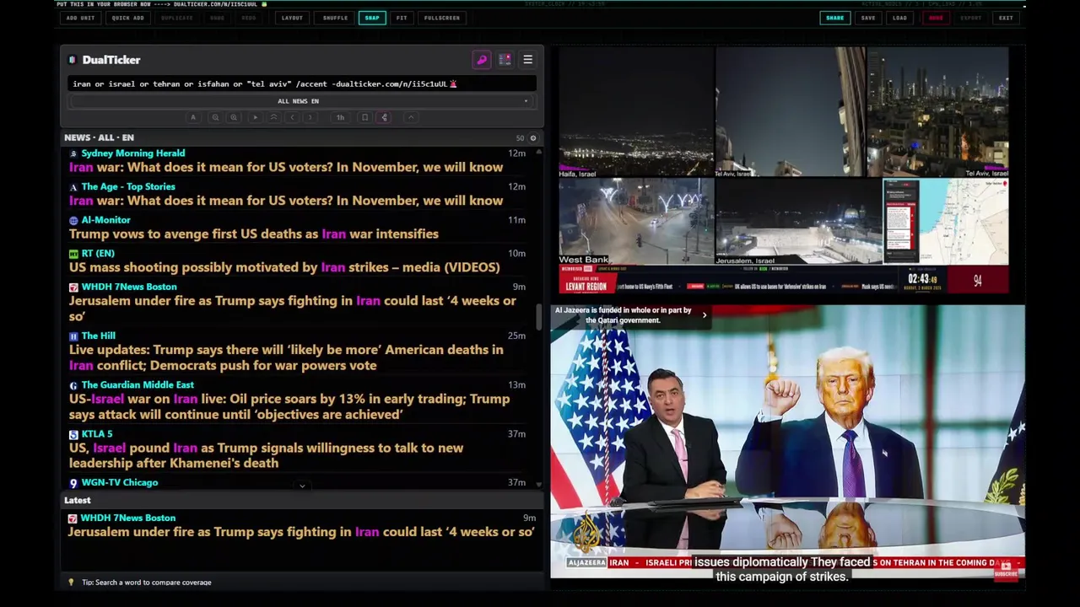The width and height of the screenshot is (1080, 607).
Task: Click the zoom in magnifier icon
Action: [x=234, y=117]
